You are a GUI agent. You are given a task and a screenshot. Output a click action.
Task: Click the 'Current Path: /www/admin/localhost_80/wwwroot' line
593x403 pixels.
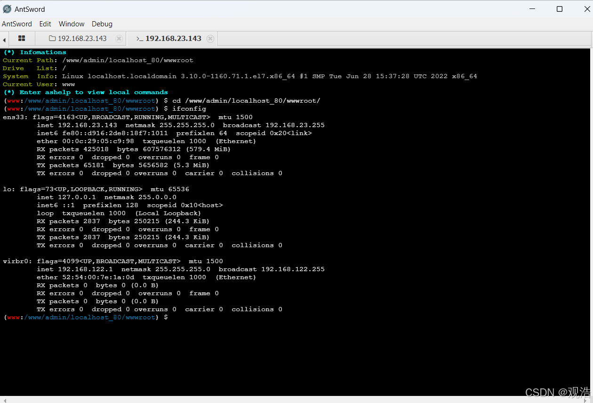[98, 60]
